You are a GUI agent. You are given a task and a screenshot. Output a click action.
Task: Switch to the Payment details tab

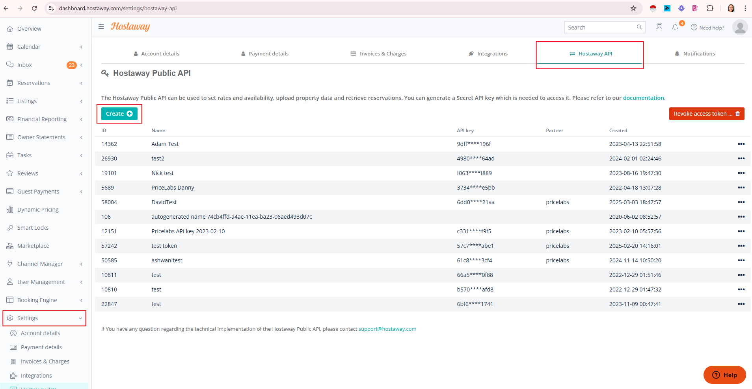point(265,53)
